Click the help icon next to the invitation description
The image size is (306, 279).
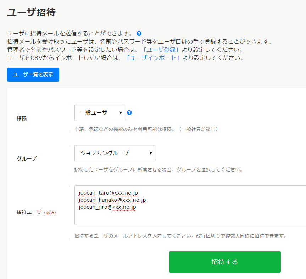pos(139,33)
